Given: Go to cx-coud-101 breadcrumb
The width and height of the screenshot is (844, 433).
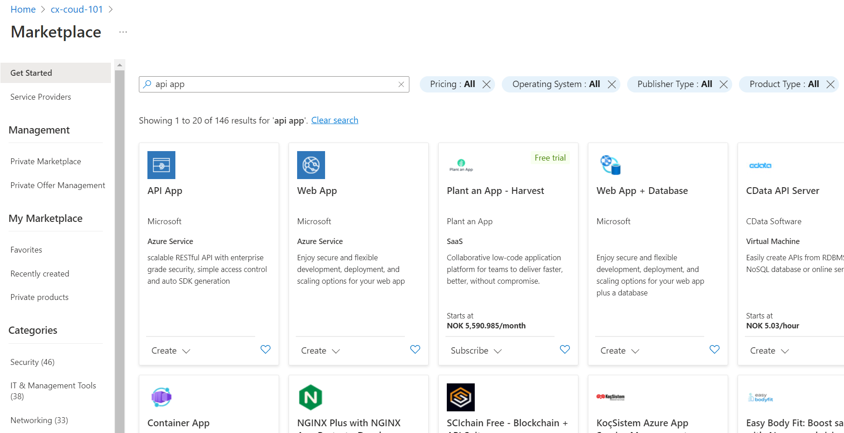Looking at the screenshot, I should click(x=77, y=9).
